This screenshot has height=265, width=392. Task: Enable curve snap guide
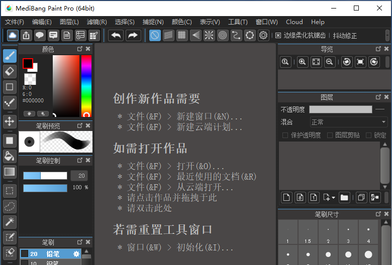coord(236,35)
